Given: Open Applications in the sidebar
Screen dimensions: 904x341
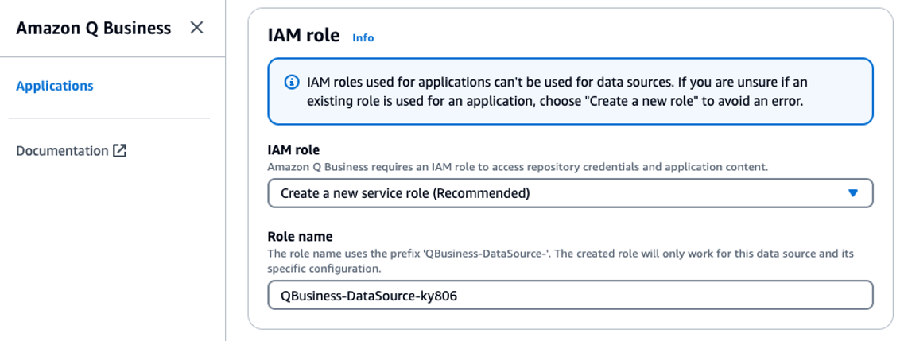Looking at the screenshot, I should 55,86.
